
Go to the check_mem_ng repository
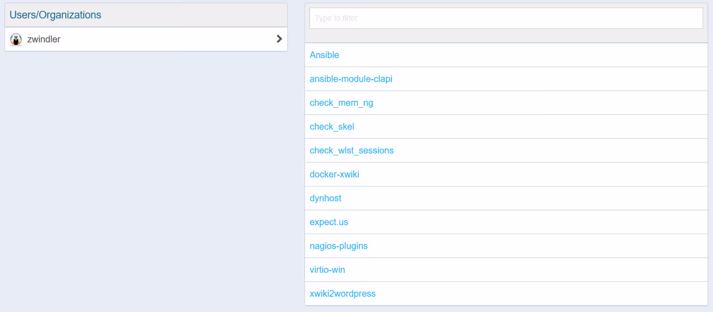tap(341, 103)
